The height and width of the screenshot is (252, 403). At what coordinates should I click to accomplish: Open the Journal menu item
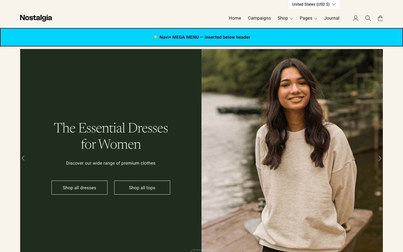click(x=332, y=18)
